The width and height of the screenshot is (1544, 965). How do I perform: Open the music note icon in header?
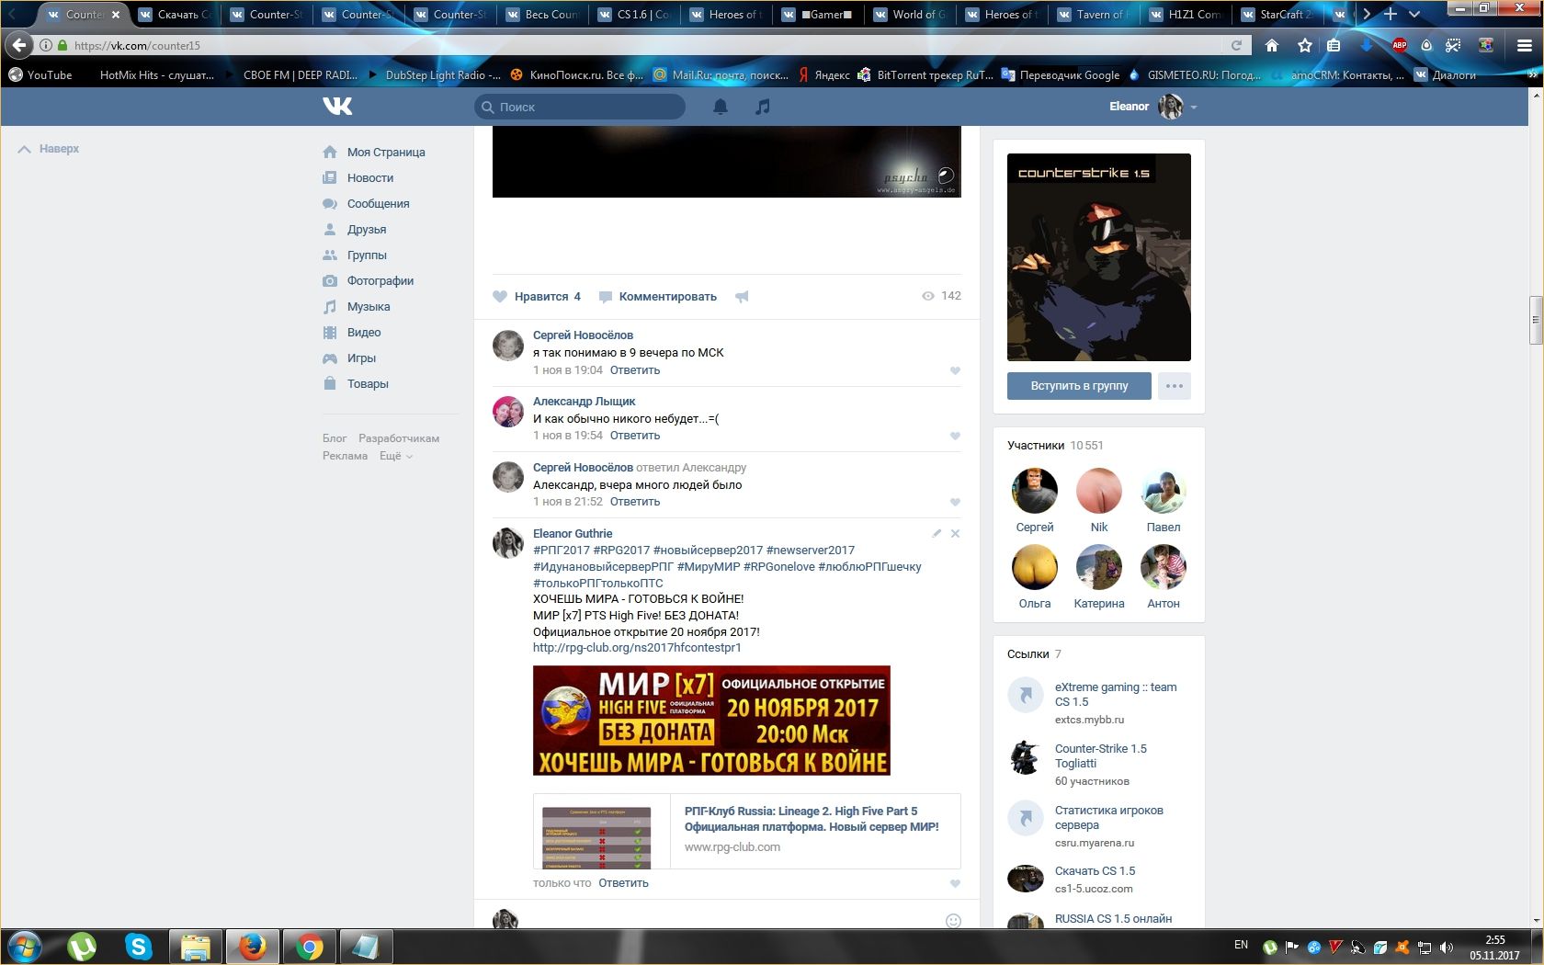click(x=762, y=107)
